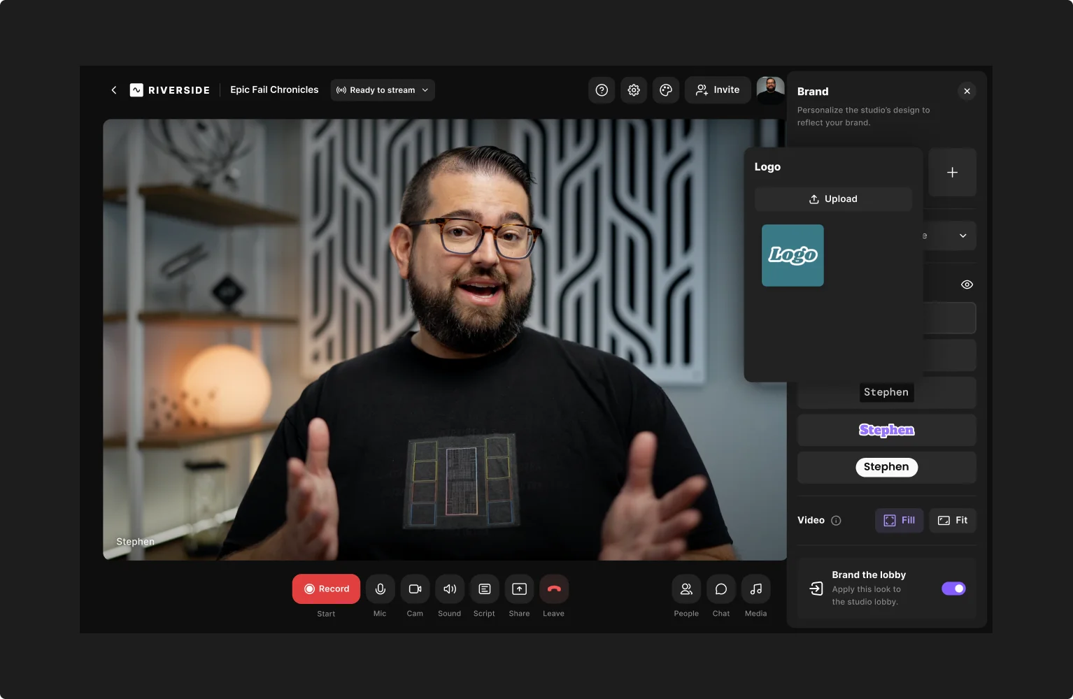Select Fill video mode

(899, 519)
